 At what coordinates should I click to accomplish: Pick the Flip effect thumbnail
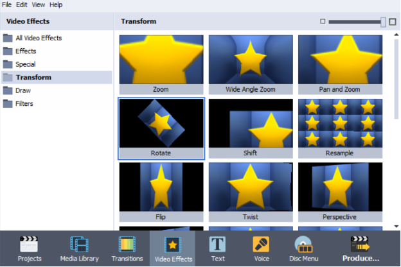point(161,192)
